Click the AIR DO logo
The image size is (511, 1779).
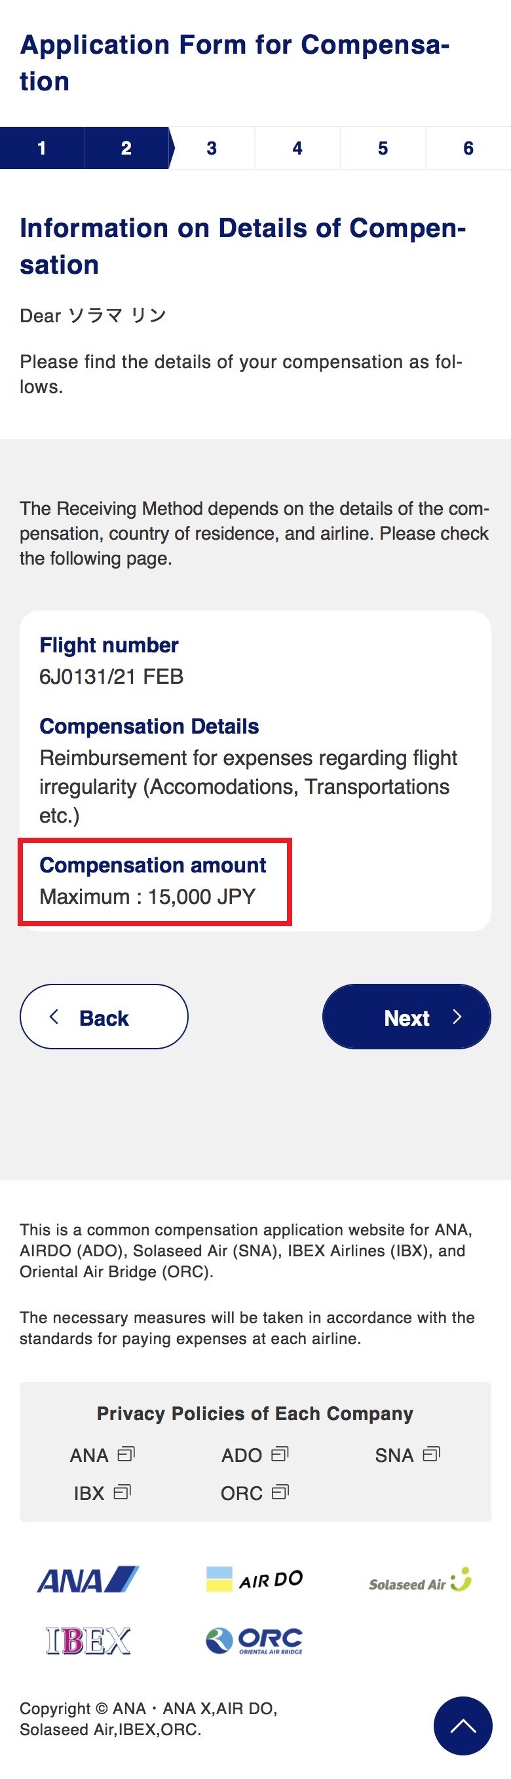[255, 1579]
